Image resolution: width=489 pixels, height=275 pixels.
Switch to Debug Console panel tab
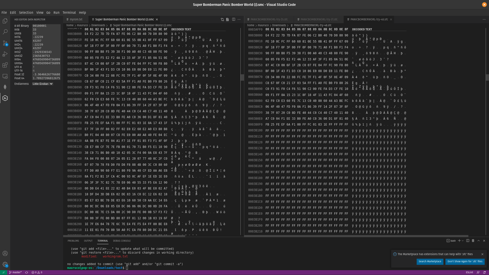click(x=122, y=241)
